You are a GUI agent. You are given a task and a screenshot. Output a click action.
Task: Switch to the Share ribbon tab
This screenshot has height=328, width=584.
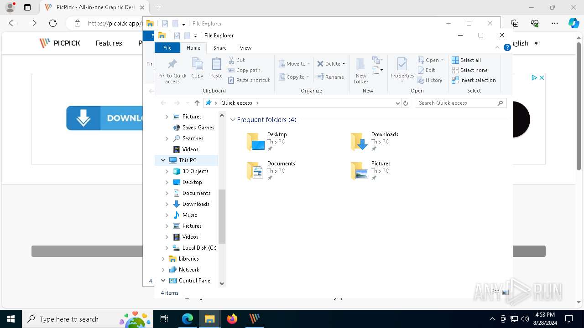pos(220,48)
